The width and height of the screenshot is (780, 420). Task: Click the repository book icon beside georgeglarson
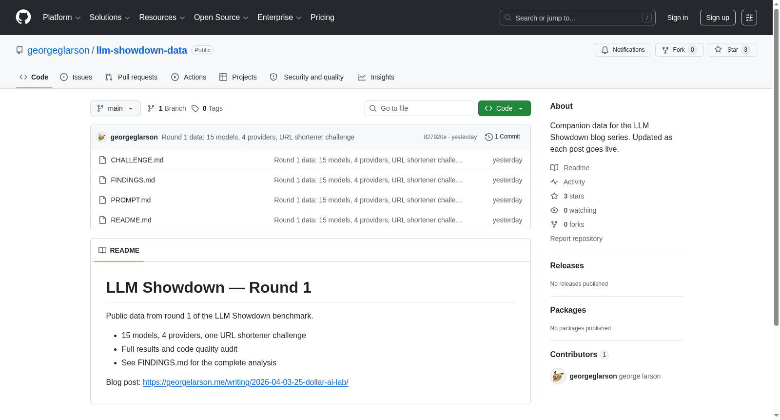click(x=19, y=50)
